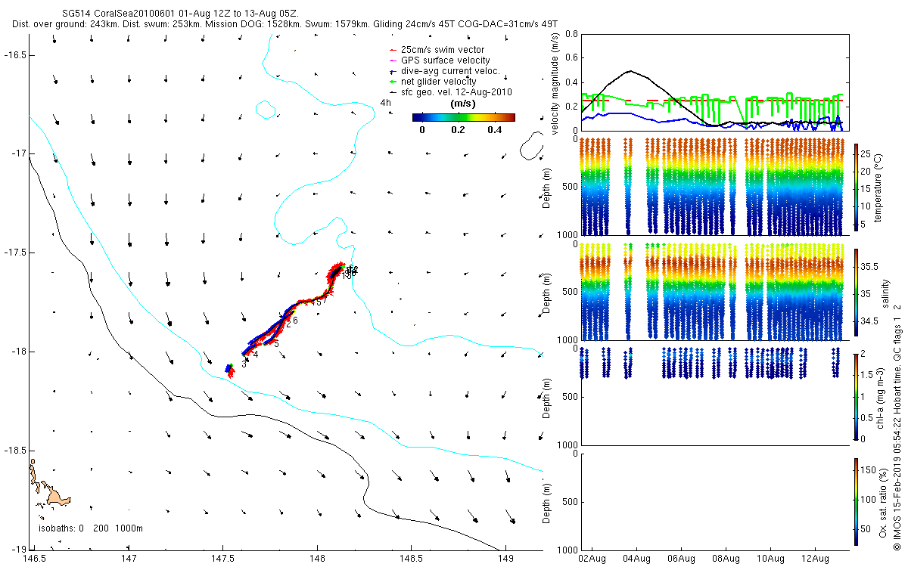This screenshot has height=567, width=908.
Task: Click the '147.5' longitude tick label
Action: 222,559
